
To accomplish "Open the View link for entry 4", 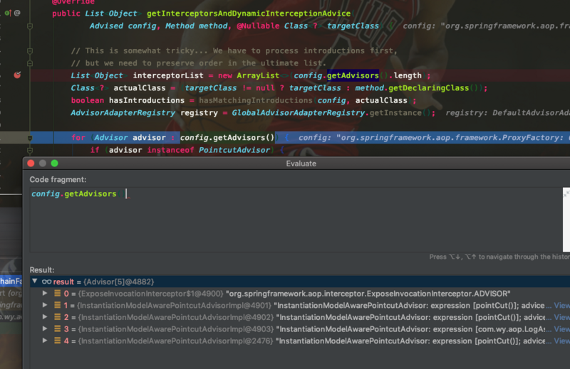I will pyautogui.click(x=561, y=341).
